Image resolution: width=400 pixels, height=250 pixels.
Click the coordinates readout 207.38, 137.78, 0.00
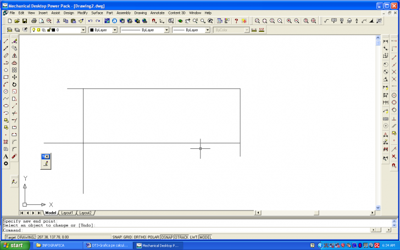[x=53, y=237]
